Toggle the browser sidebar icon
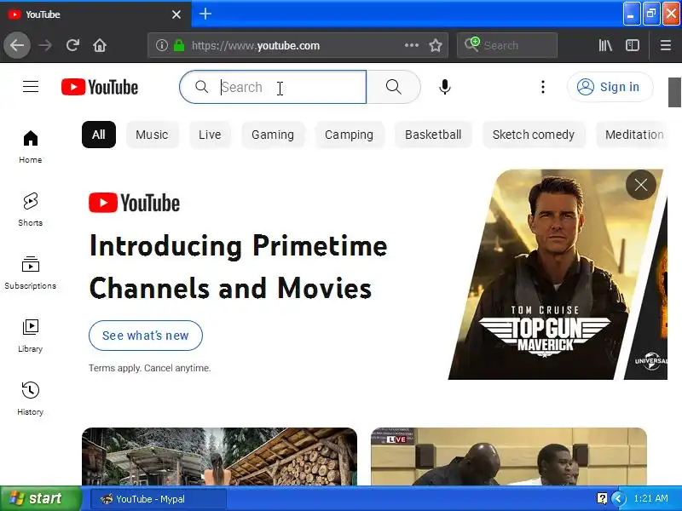The height and width of the screenshot is (511, 682). pos(633,45)
